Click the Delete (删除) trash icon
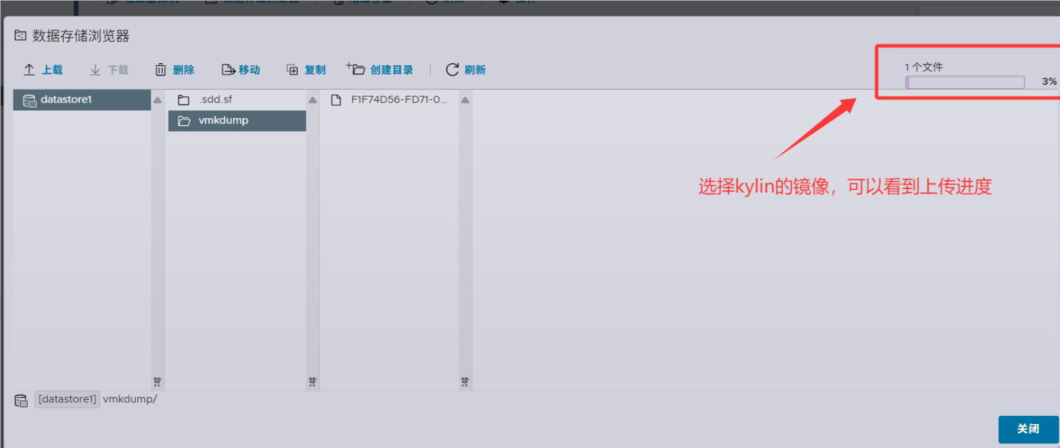The width and height of the screenshot is (1060, 448). pyautogui.click(x=160, y=70)
